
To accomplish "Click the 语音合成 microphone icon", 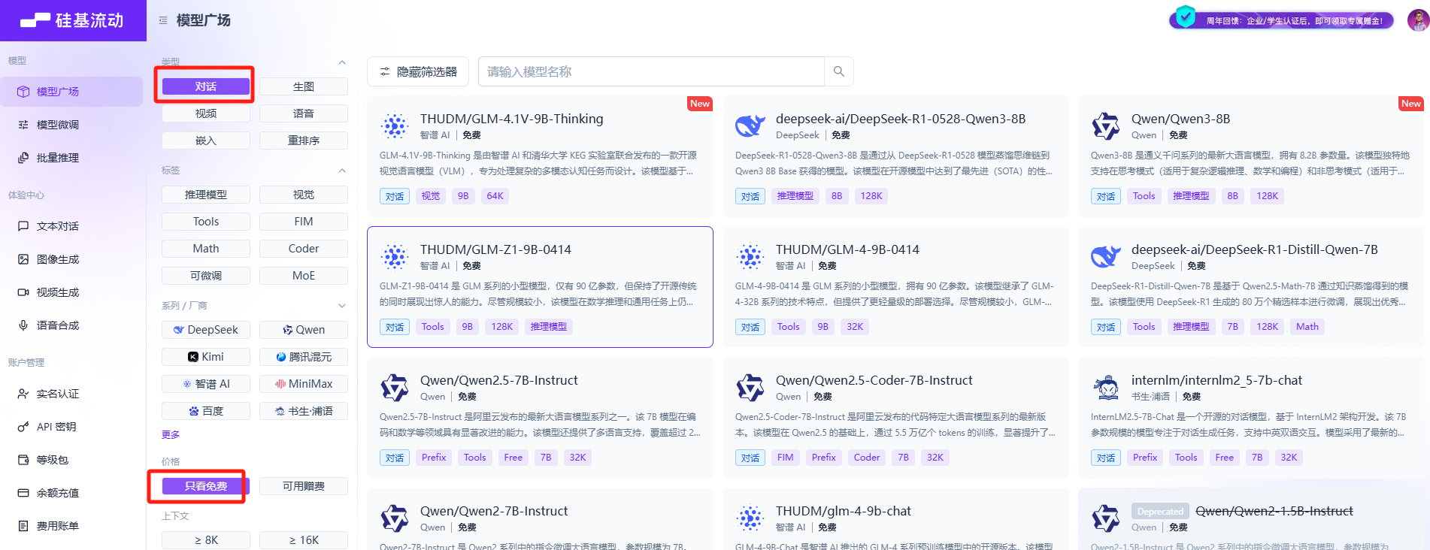I will pos(23,325).
